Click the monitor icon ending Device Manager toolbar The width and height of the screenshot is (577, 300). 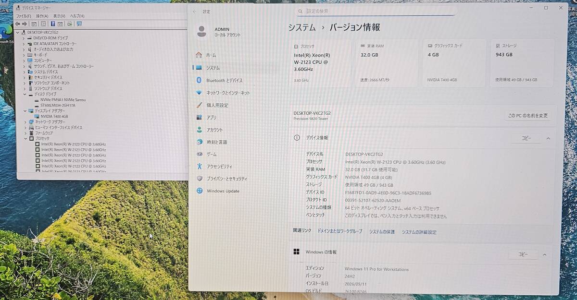pos(79,24)
